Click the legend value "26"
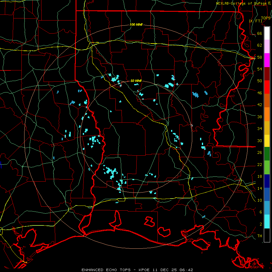272x272 pixels. click(260, 153)
